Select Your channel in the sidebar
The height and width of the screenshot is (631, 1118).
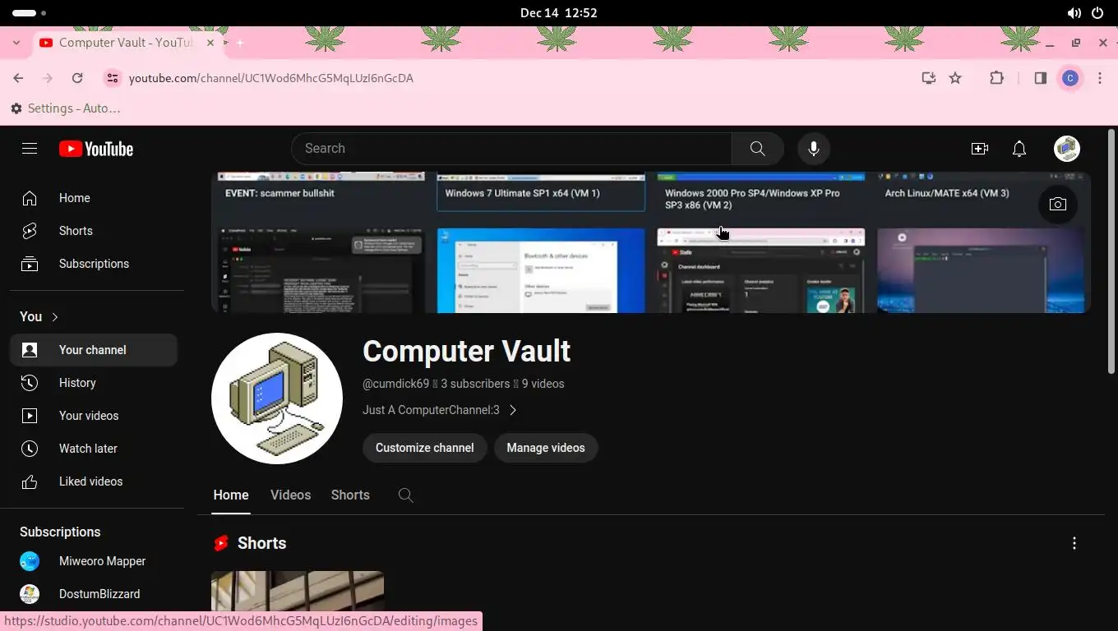[x=94, y=350]
